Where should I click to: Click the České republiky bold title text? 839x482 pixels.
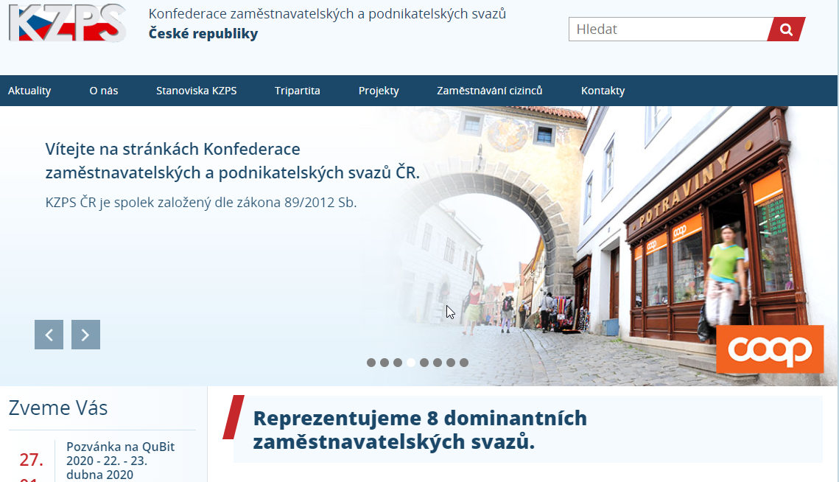click(x=203, y=34)
